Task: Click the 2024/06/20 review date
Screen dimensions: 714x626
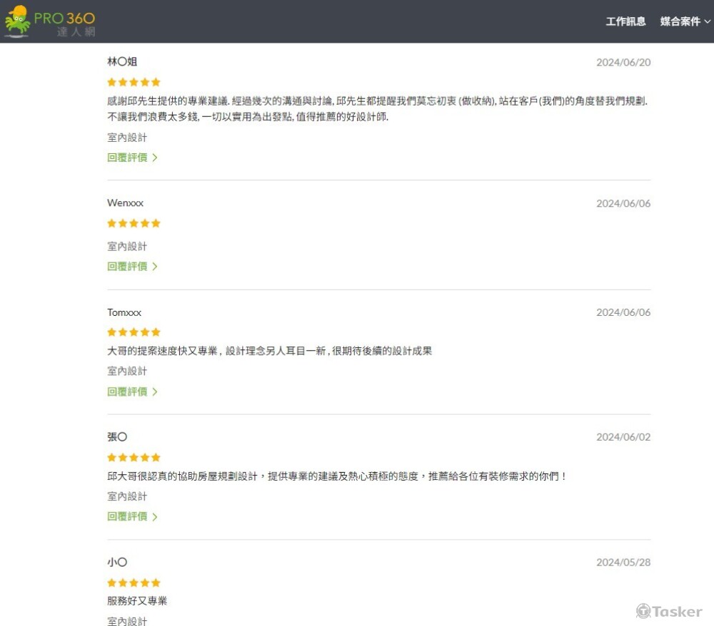Action: [623, 63]
